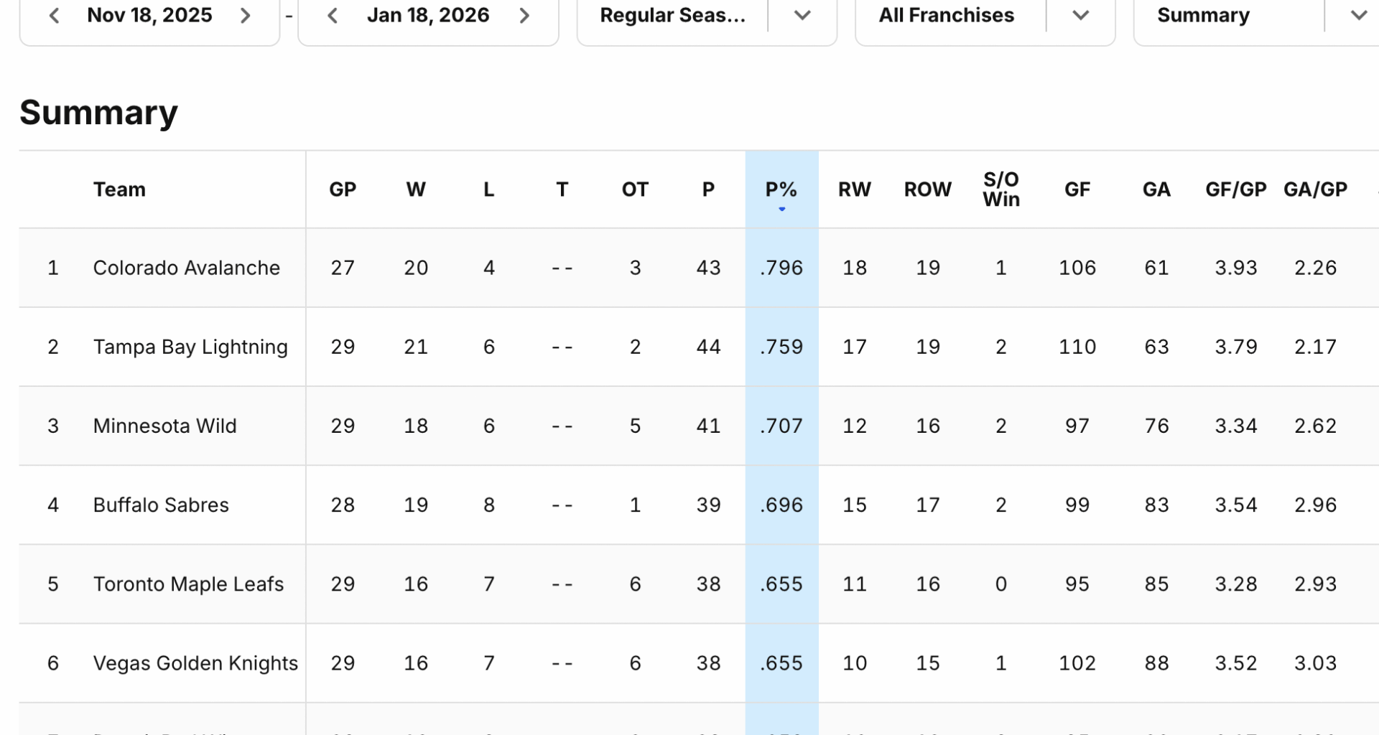Open the Regular Season dropdown
1379x735 pixels.
pyautogui.click(x=802, y=15)
